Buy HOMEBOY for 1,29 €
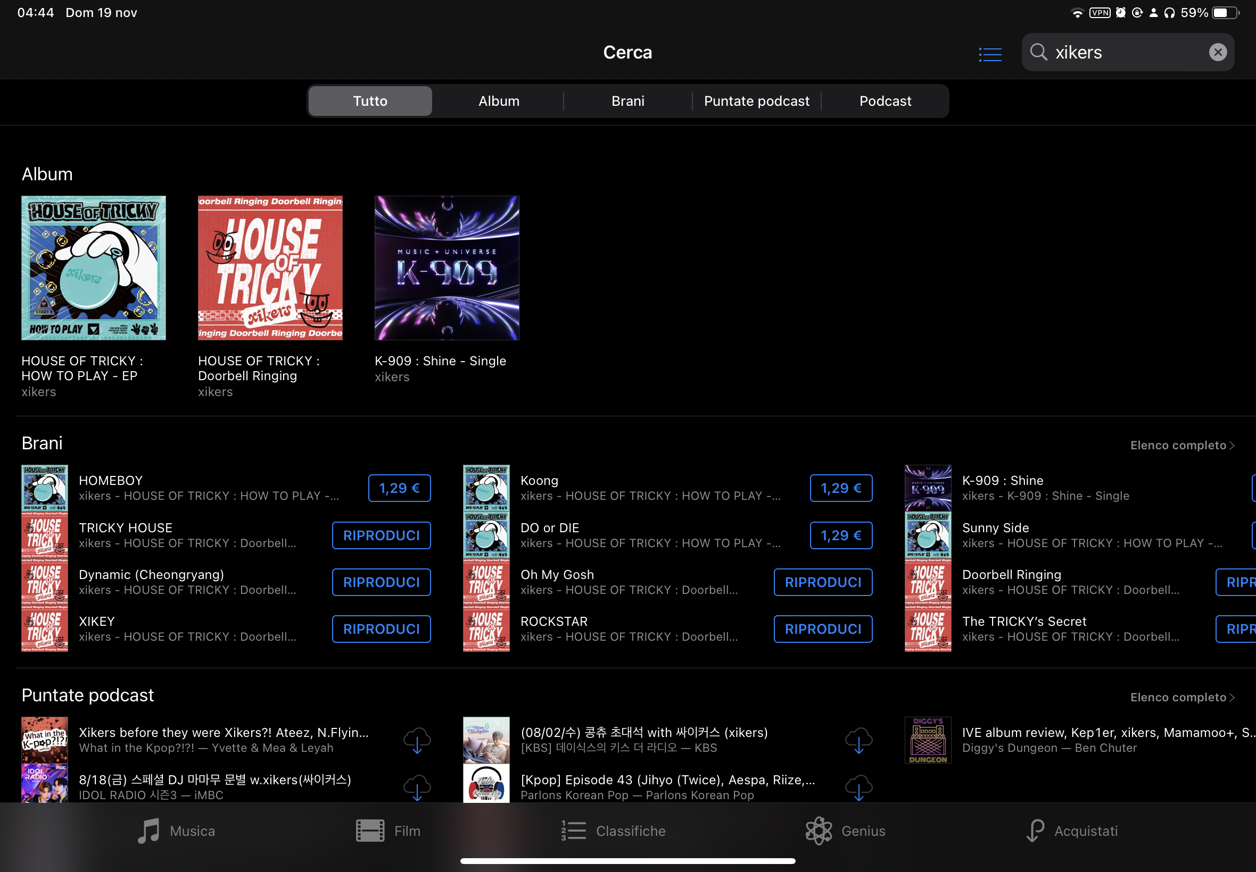Screen dimensions: 1256x872 click(x=399, y=488)
